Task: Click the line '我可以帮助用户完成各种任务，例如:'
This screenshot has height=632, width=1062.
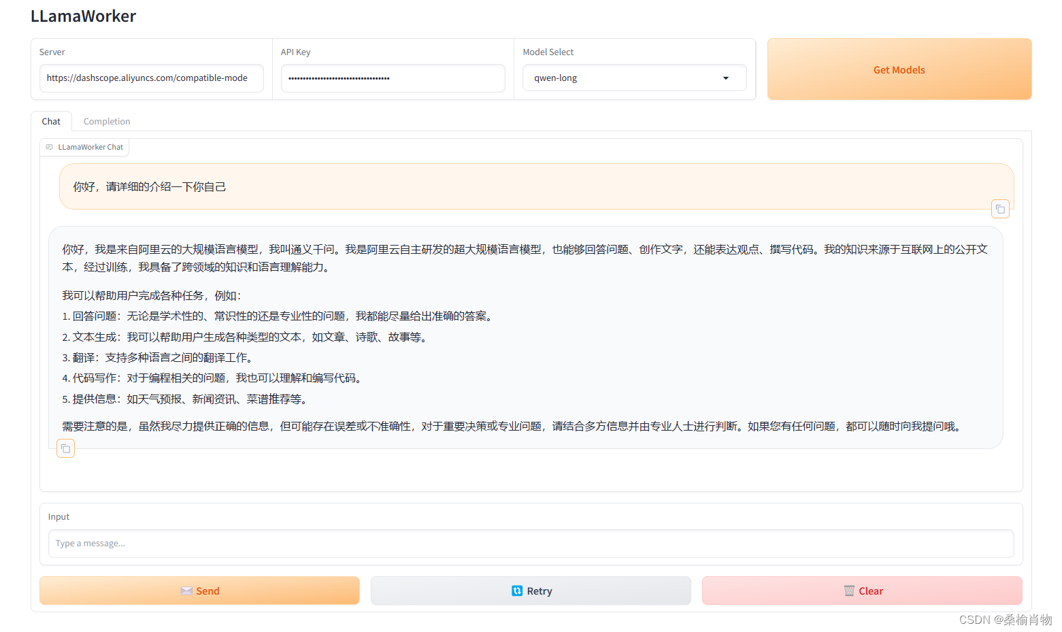Action: click(152, 296)
